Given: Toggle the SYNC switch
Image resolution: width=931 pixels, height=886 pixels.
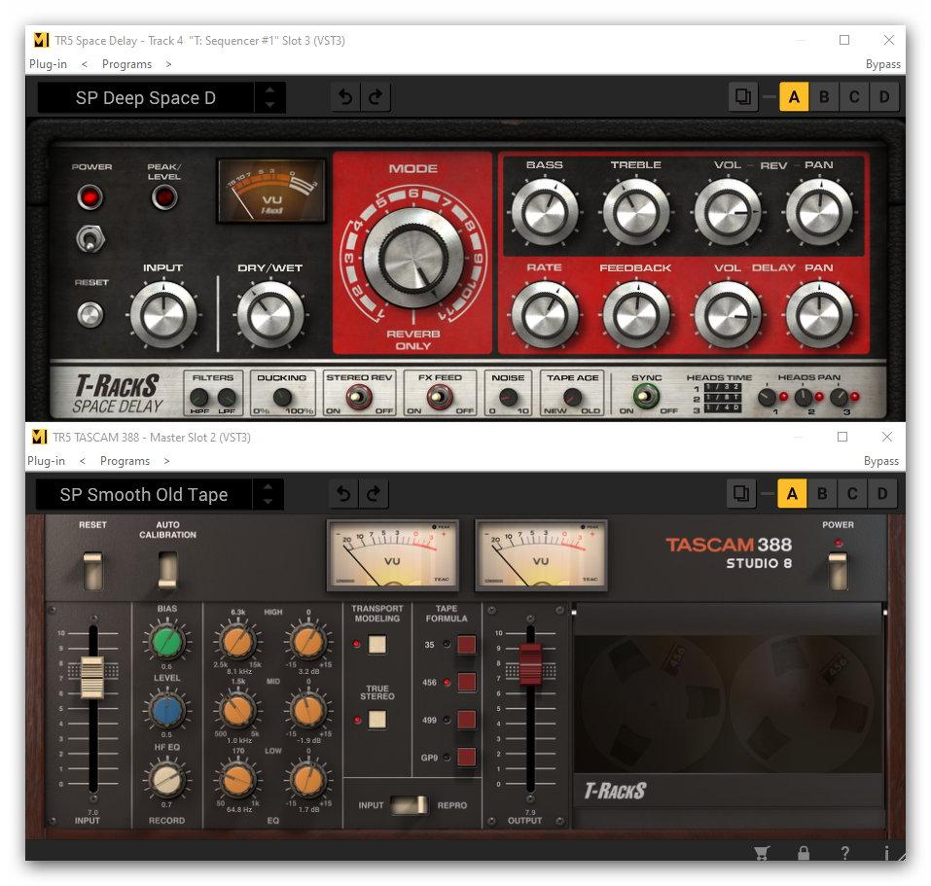Looking at the screenshot, I should tap(645, 396).
